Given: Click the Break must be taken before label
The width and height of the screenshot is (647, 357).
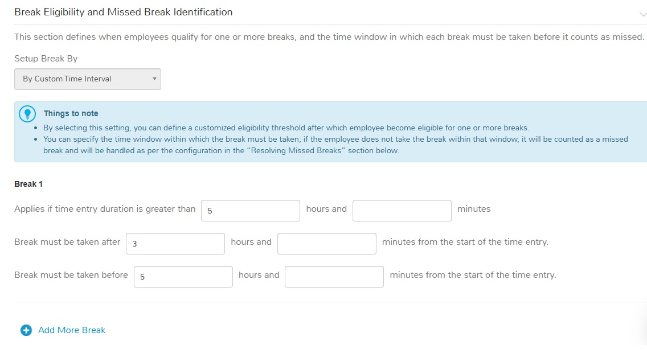Looking at the screenshot, I should click(71, 275).
